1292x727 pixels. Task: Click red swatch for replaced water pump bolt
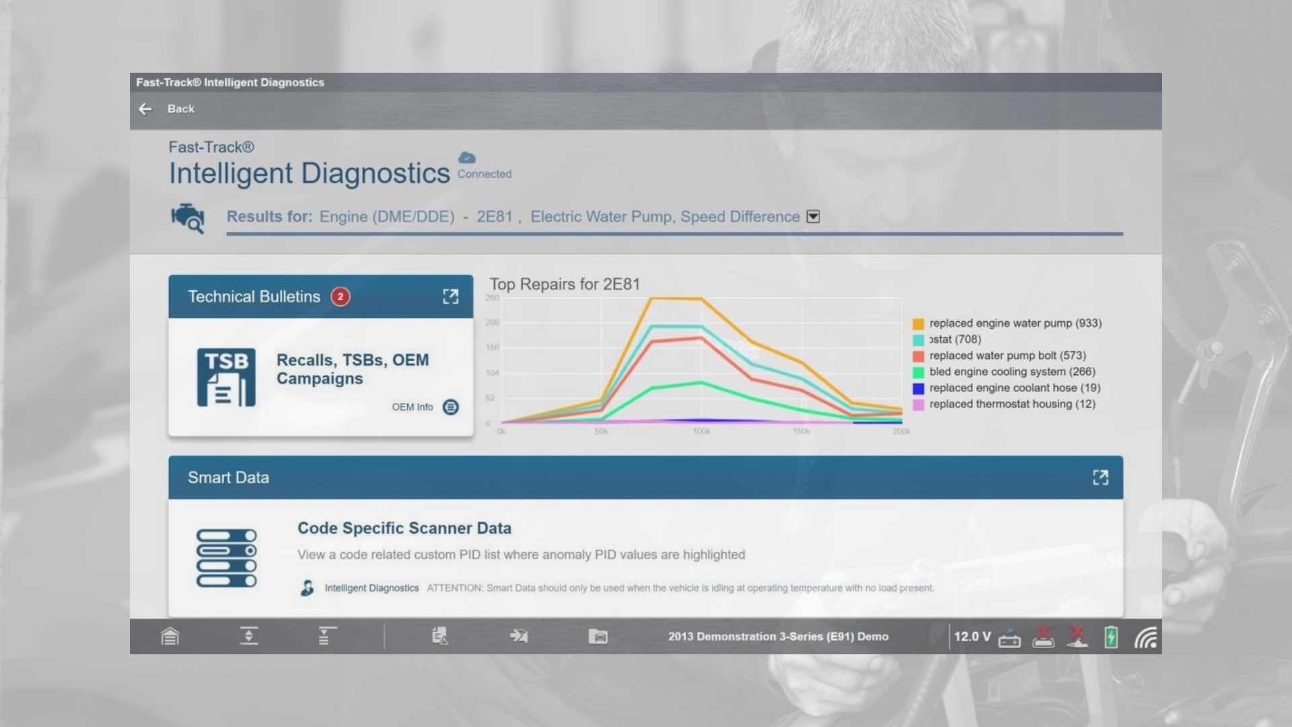click(x=919, y=356)
